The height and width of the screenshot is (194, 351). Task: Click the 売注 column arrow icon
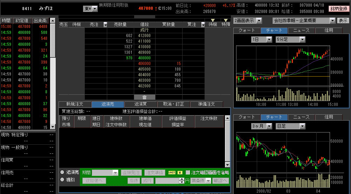pyautogui.click(x=104, y=24)
